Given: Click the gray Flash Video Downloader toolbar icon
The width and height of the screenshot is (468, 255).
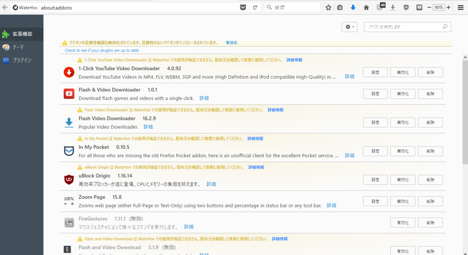Looking at the screenshot, I should pos(393,7).
